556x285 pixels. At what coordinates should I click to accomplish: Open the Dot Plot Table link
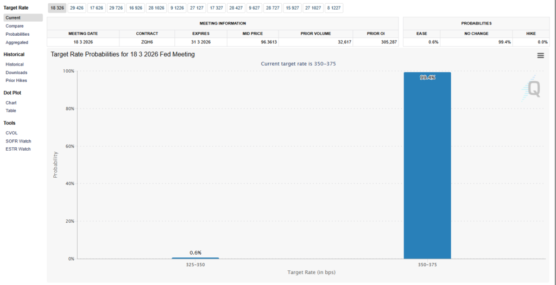[x=11, y=111]
